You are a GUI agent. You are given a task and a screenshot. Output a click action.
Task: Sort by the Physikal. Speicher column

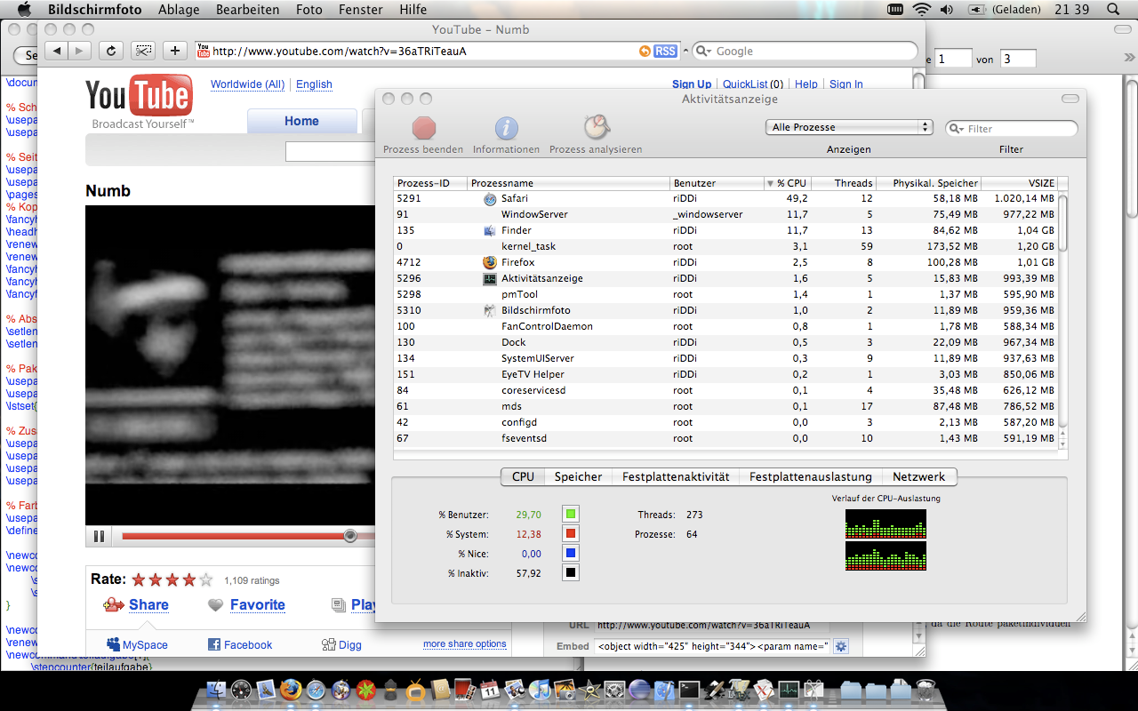coord(929,183)
